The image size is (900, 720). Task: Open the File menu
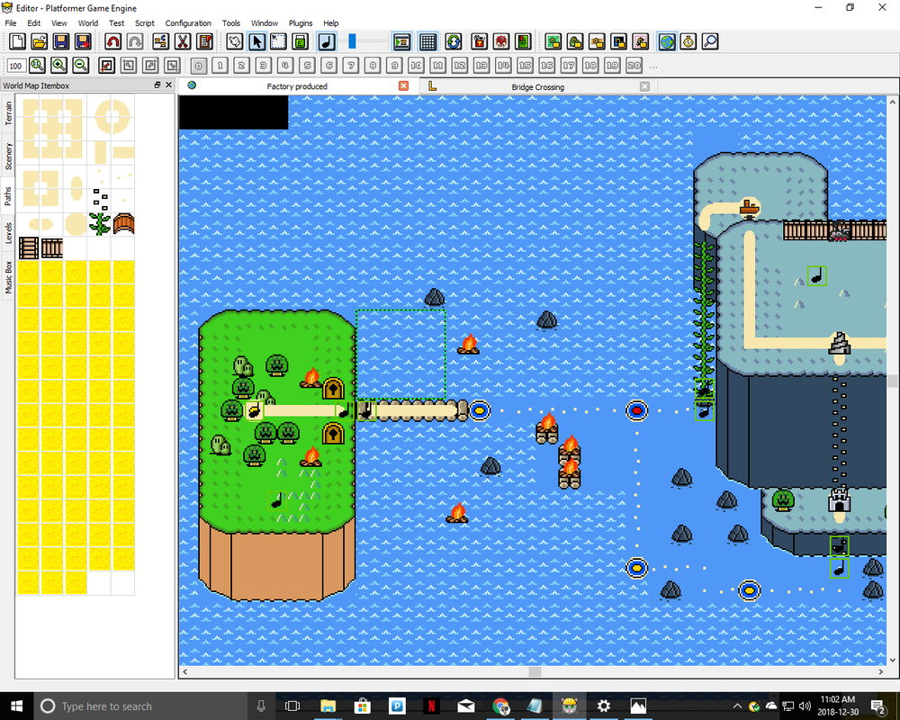(11, 23)
